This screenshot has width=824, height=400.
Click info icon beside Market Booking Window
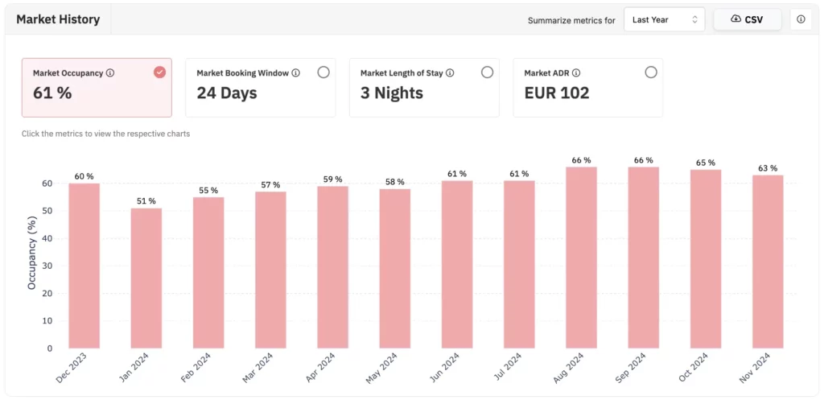tap(296, 73)
